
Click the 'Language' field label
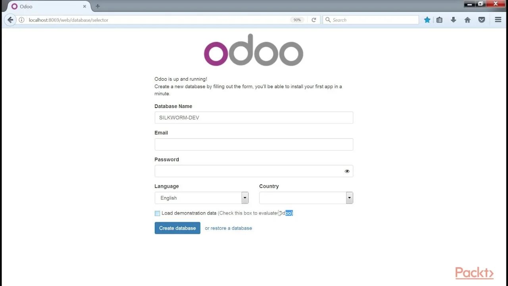click(167, 186)
